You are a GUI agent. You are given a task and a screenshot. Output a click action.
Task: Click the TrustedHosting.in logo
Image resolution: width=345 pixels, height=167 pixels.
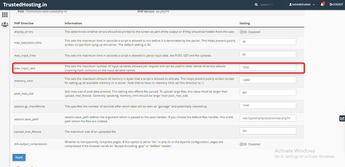click(25, 5)
